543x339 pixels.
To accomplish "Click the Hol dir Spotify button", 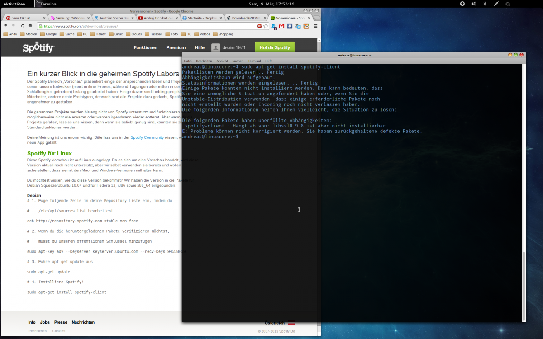I will [275, 47].
